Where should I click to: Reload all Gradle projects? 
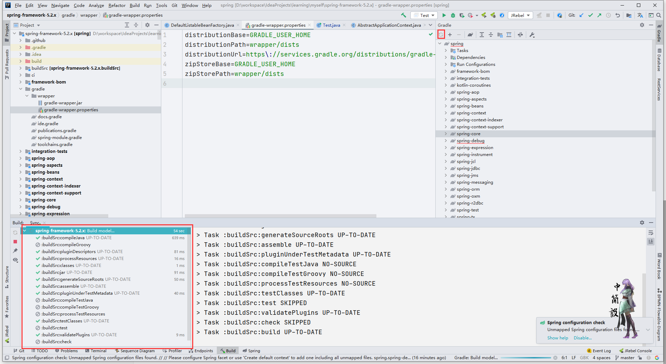[x=441, y=34]
